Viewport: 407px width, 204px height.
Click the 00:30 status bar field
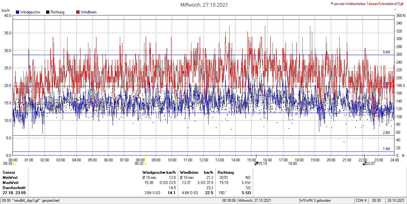(376, 200)
